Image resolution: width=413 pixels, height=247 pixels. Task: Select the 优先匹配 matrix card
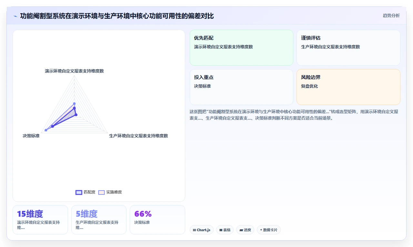(241, 48)
